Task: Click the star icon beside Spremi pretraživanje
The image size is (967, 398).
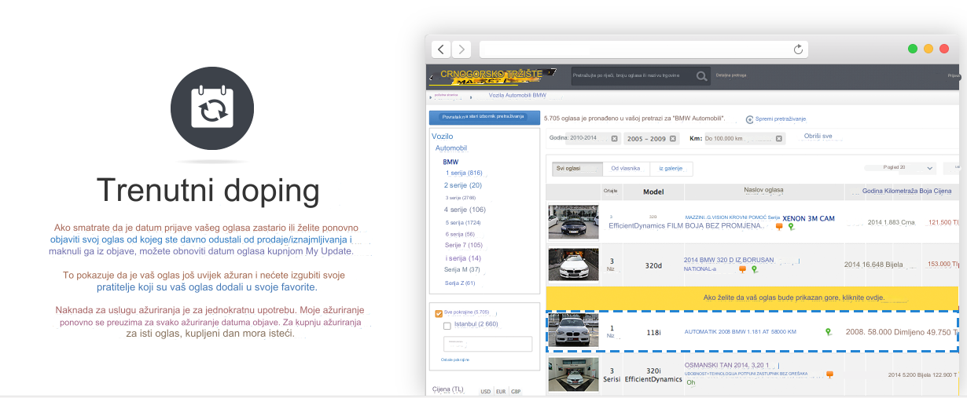Action: click(x=749, y=119)
